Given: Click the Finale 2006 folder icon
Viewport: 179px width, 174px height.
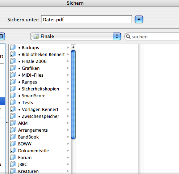Looking at the screenshot, I should [13, 61].
